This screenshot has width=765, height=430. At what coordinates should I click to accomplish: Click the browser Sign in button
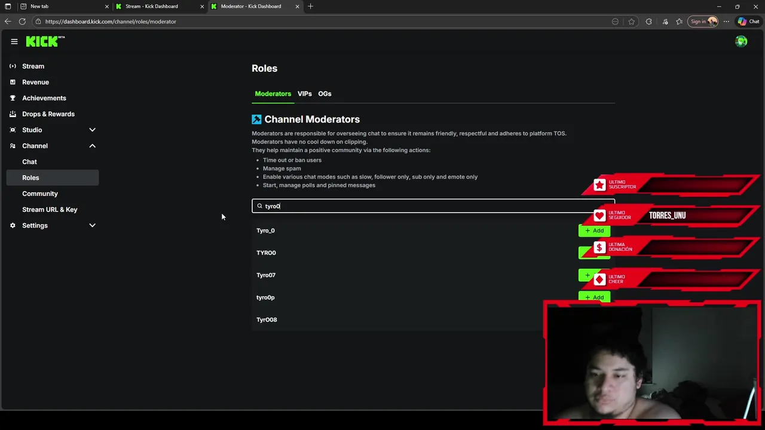pyautogui.click(x=703, y=21)
